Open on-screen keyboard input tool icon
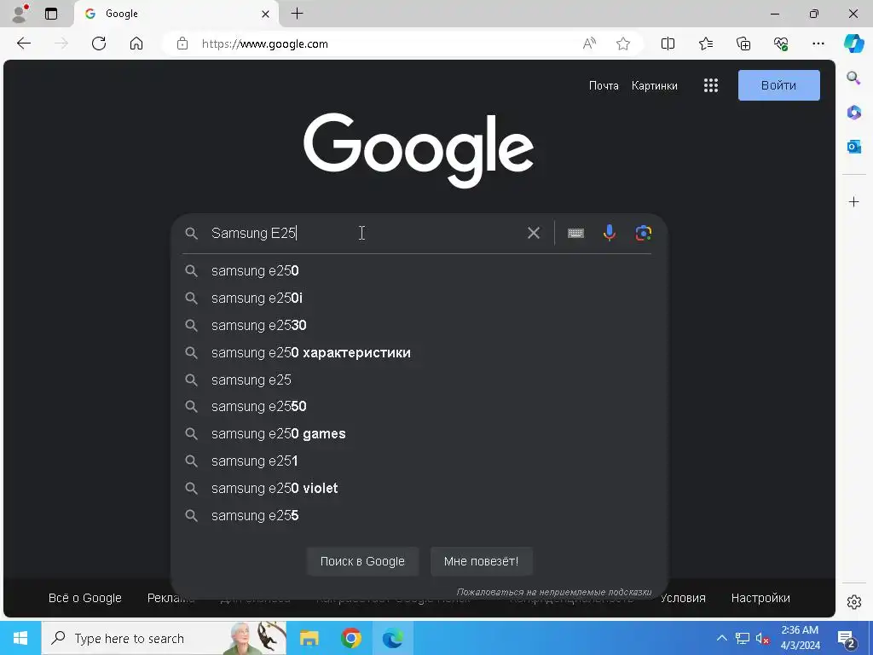The width and height of the screenshot is (873, 655). click(575, 233)
